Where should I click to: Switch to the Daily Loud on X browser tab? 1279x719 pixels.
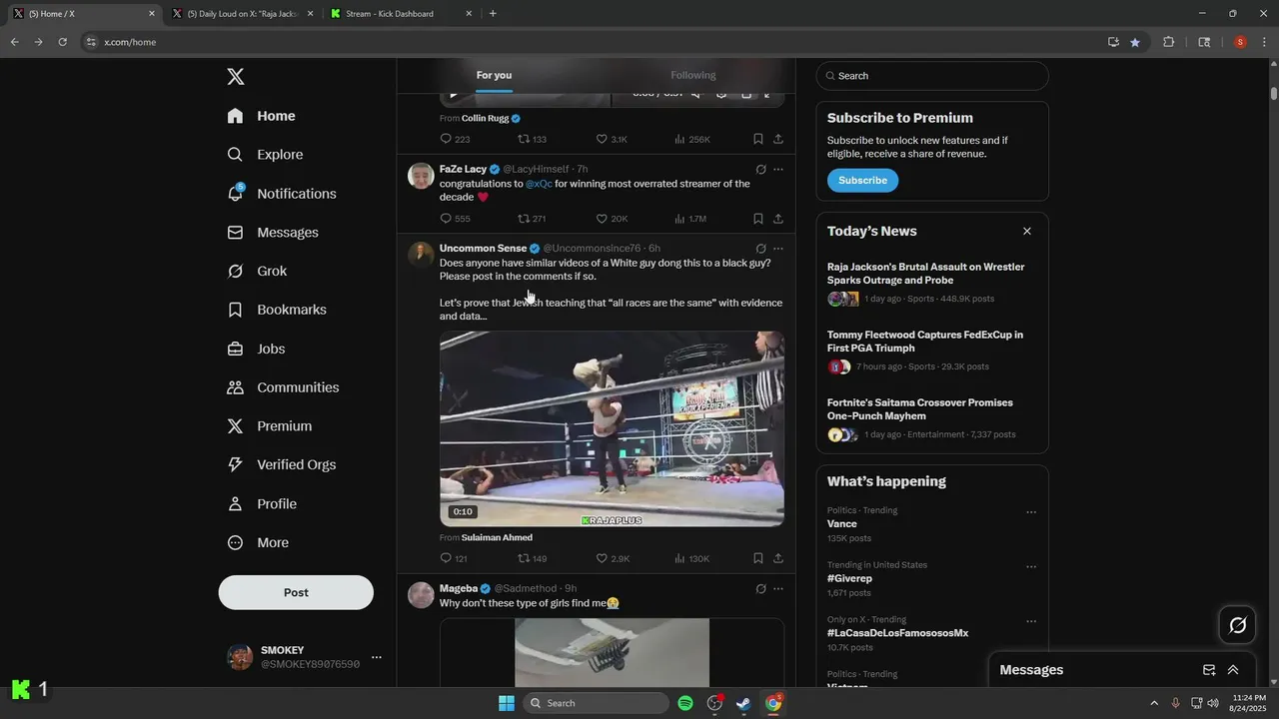(x=242, y=14)
